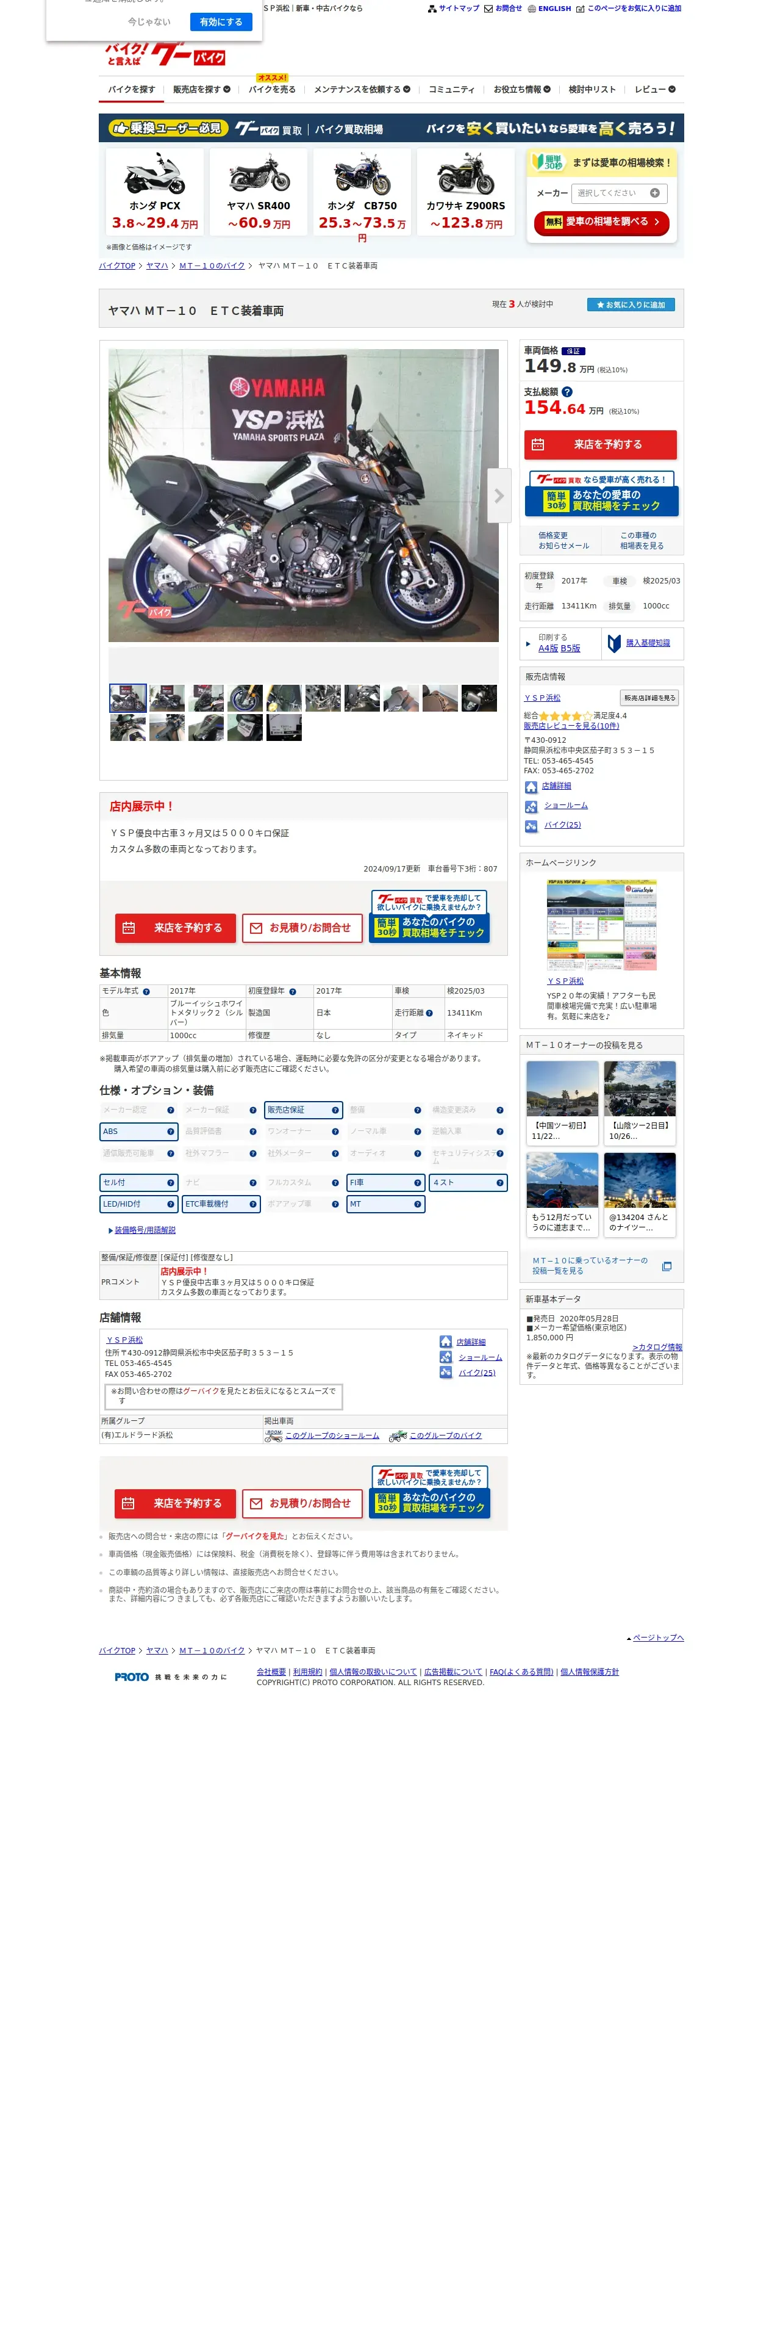Open the 検討中リスト menu item

tap(592, 90)
